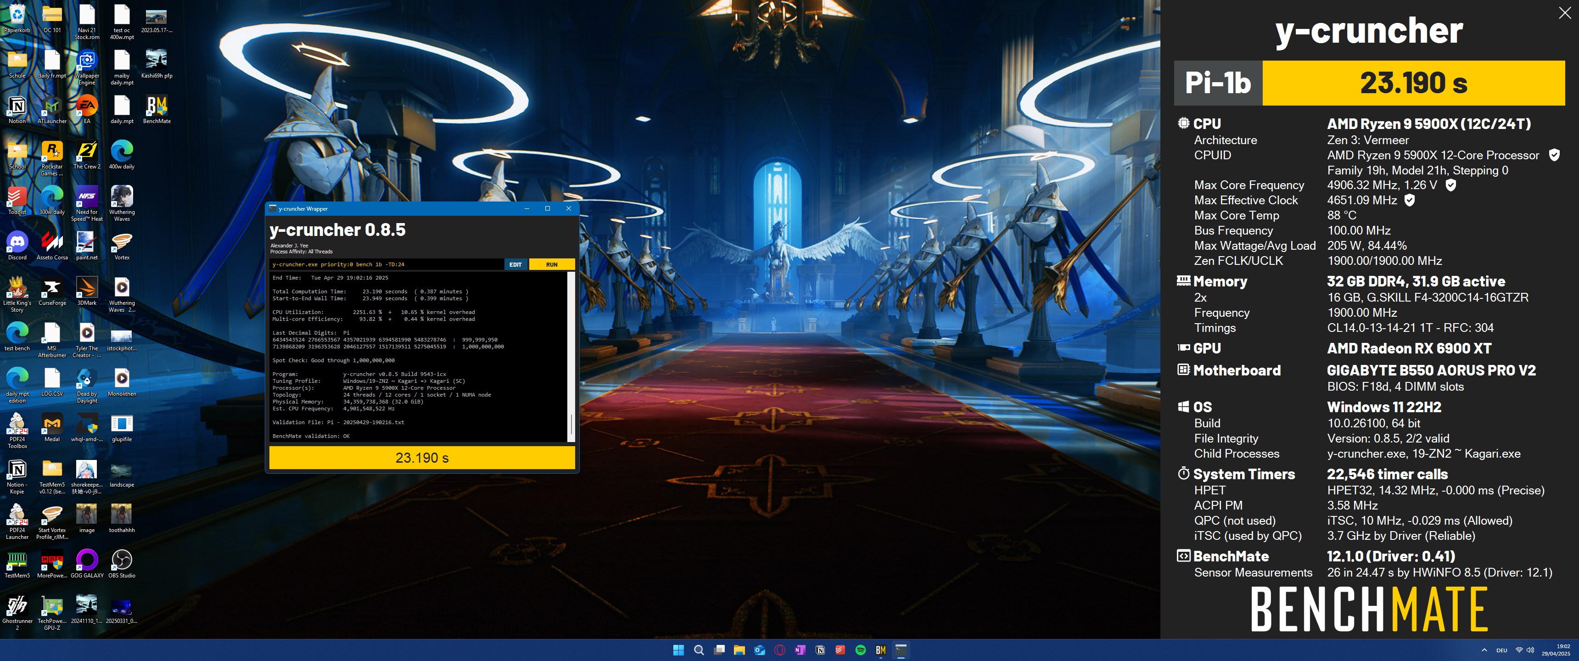Screen dimensions: 1579x661
Task: Click the Pi-1b 23.190 s score banner
Action: pos(1369,83)
